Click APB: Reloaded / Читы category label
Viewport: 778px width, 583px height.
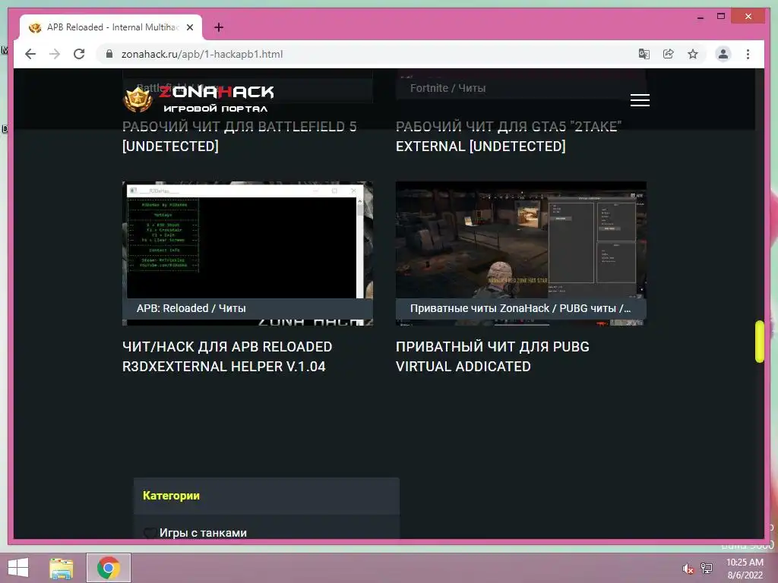point(191,308)
